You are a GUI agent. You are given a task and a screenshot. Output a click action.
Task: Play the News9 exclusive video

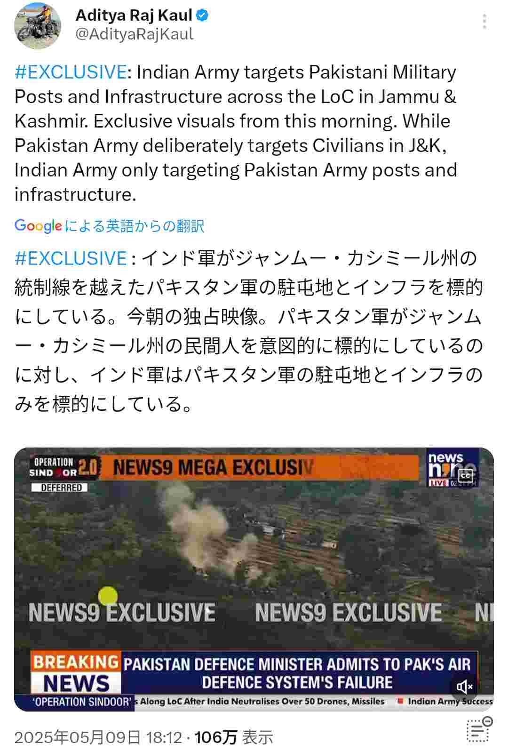pyautogui.click(x=254, y=579)
